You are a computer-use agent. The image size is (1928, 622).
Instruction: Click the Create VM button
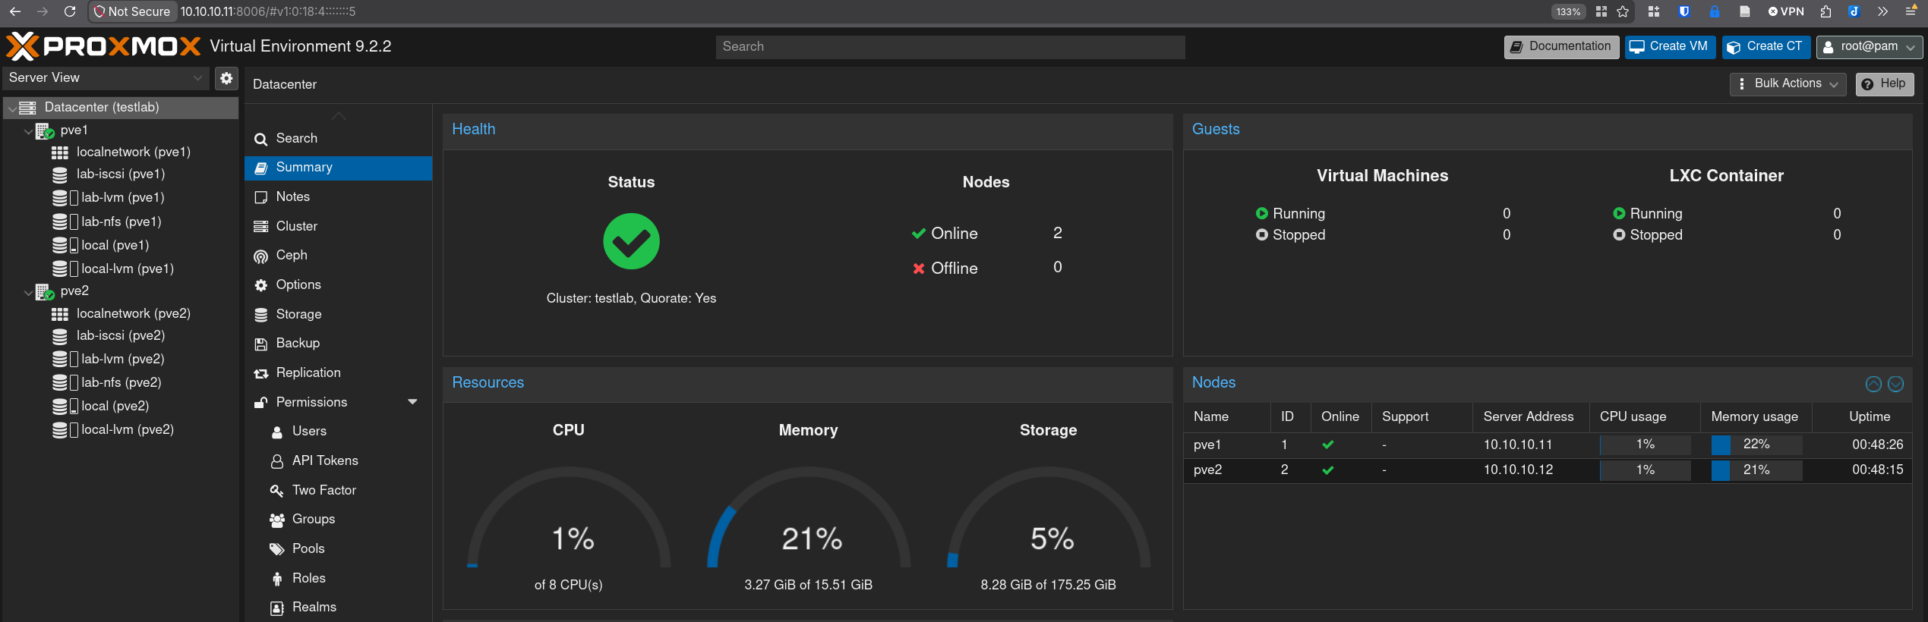[x=1670, y=47]
